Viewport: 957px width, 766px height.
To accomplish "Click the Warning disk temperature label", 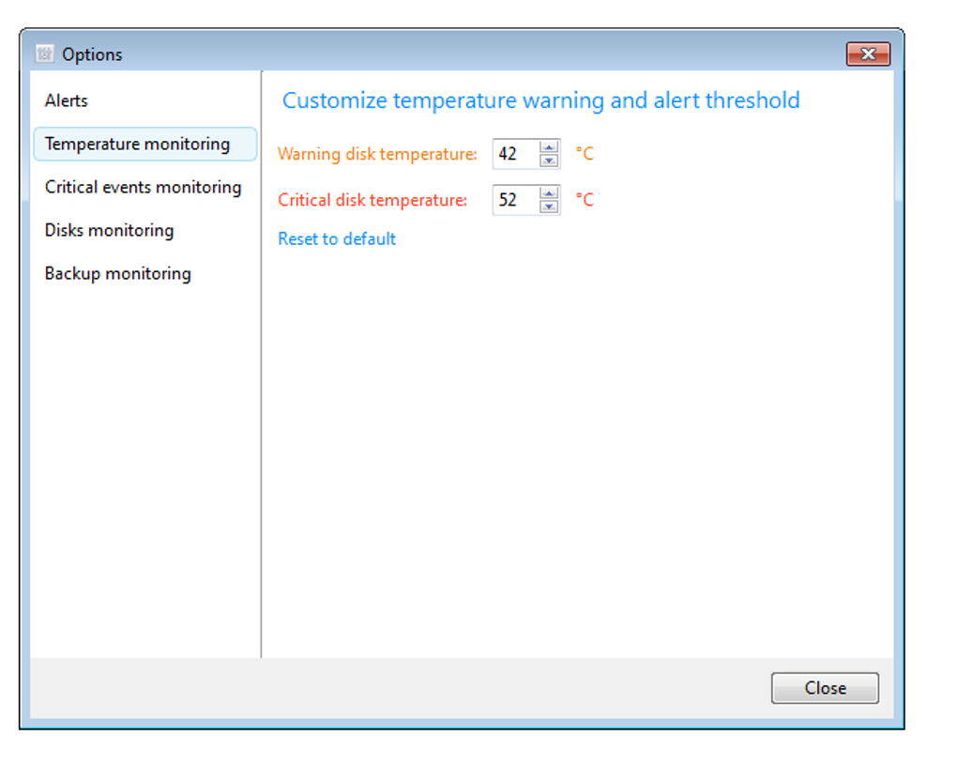I will pyautogui.click(x=377, y=154).
